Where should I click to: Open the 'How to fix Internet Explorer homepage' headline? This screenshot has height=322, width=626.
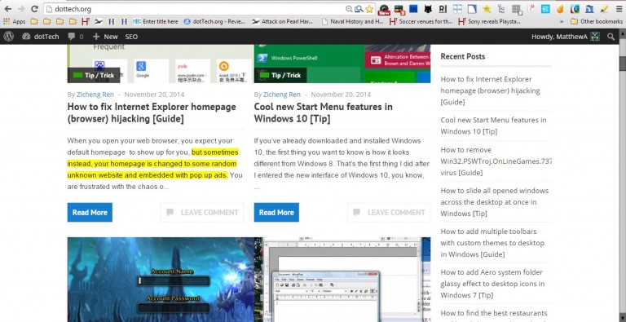[x=152, y=112]
